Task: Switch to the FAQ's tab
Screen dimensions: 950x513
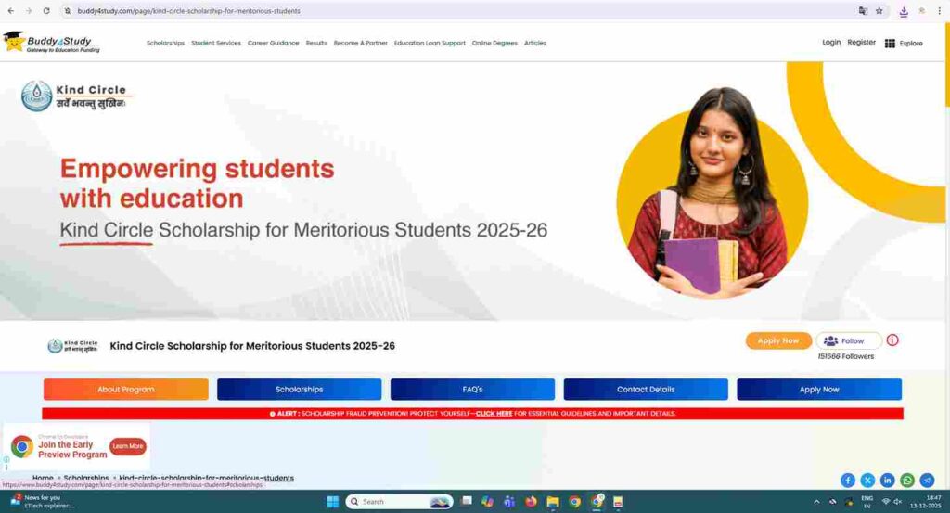Action: pos(472,390)
